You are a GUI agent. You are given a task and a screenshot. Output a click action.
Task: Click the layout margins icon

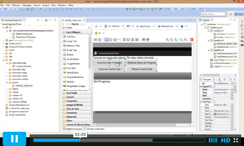(x=111, y=40)
